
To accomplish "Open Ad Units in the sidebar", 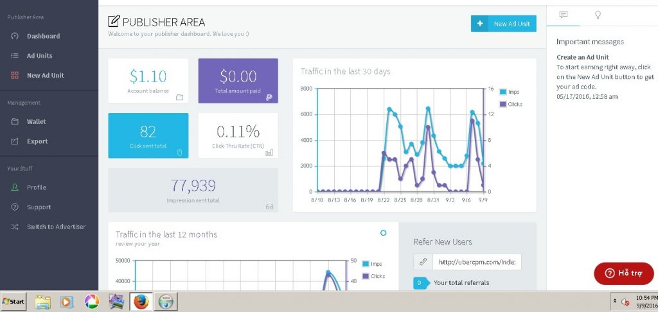I will point(39,56).
